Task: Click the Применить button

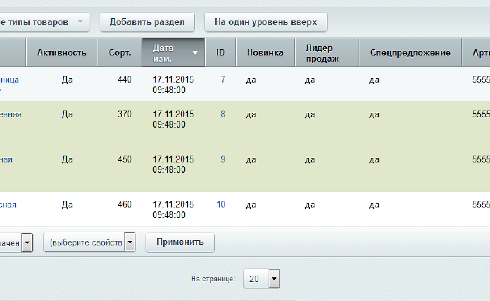Action: 180,242
